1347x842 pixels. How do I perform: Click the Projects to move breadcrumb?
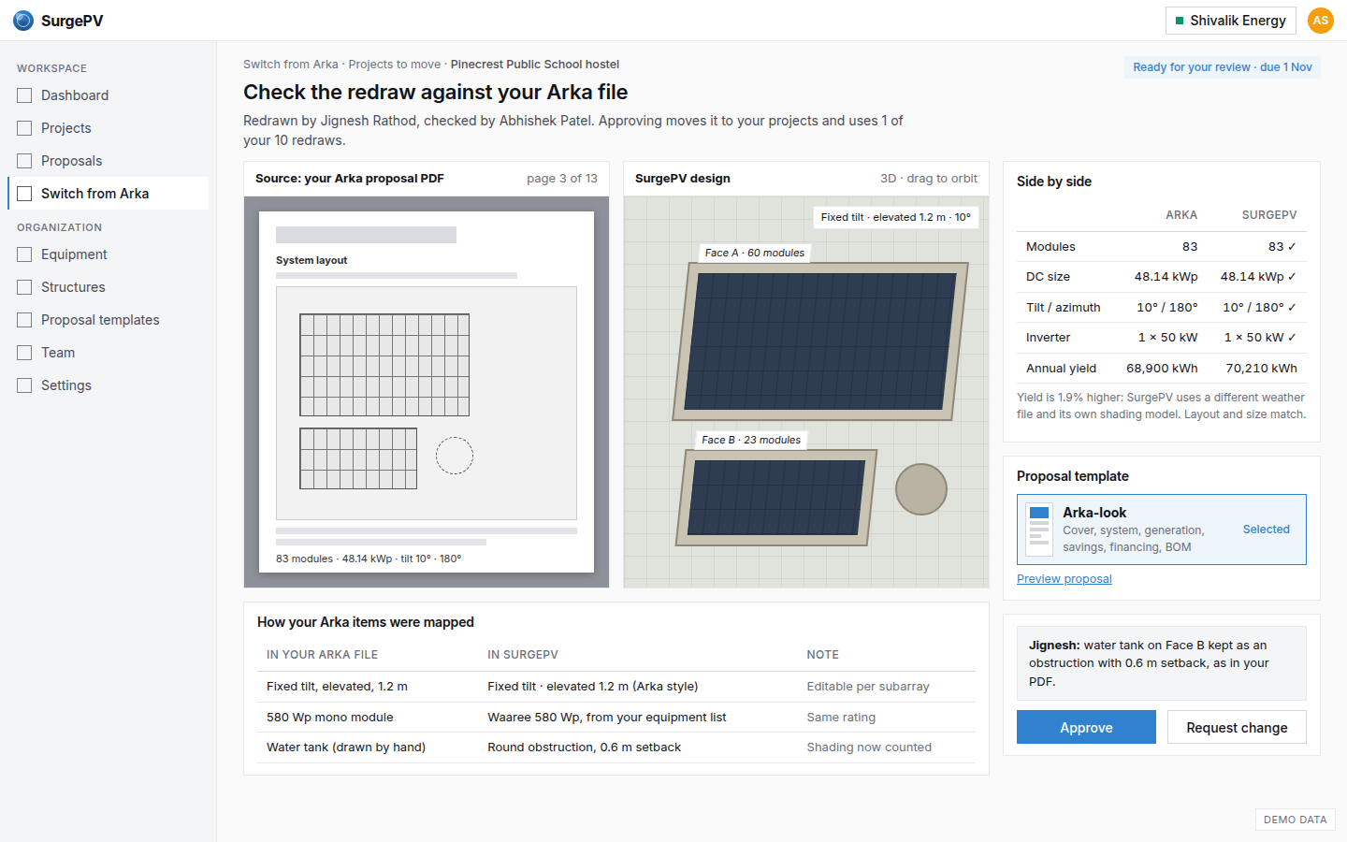point(394,65)
